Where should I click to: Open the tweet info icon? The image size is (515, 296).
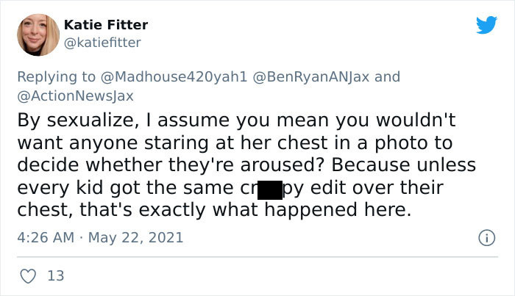(485, 238)
